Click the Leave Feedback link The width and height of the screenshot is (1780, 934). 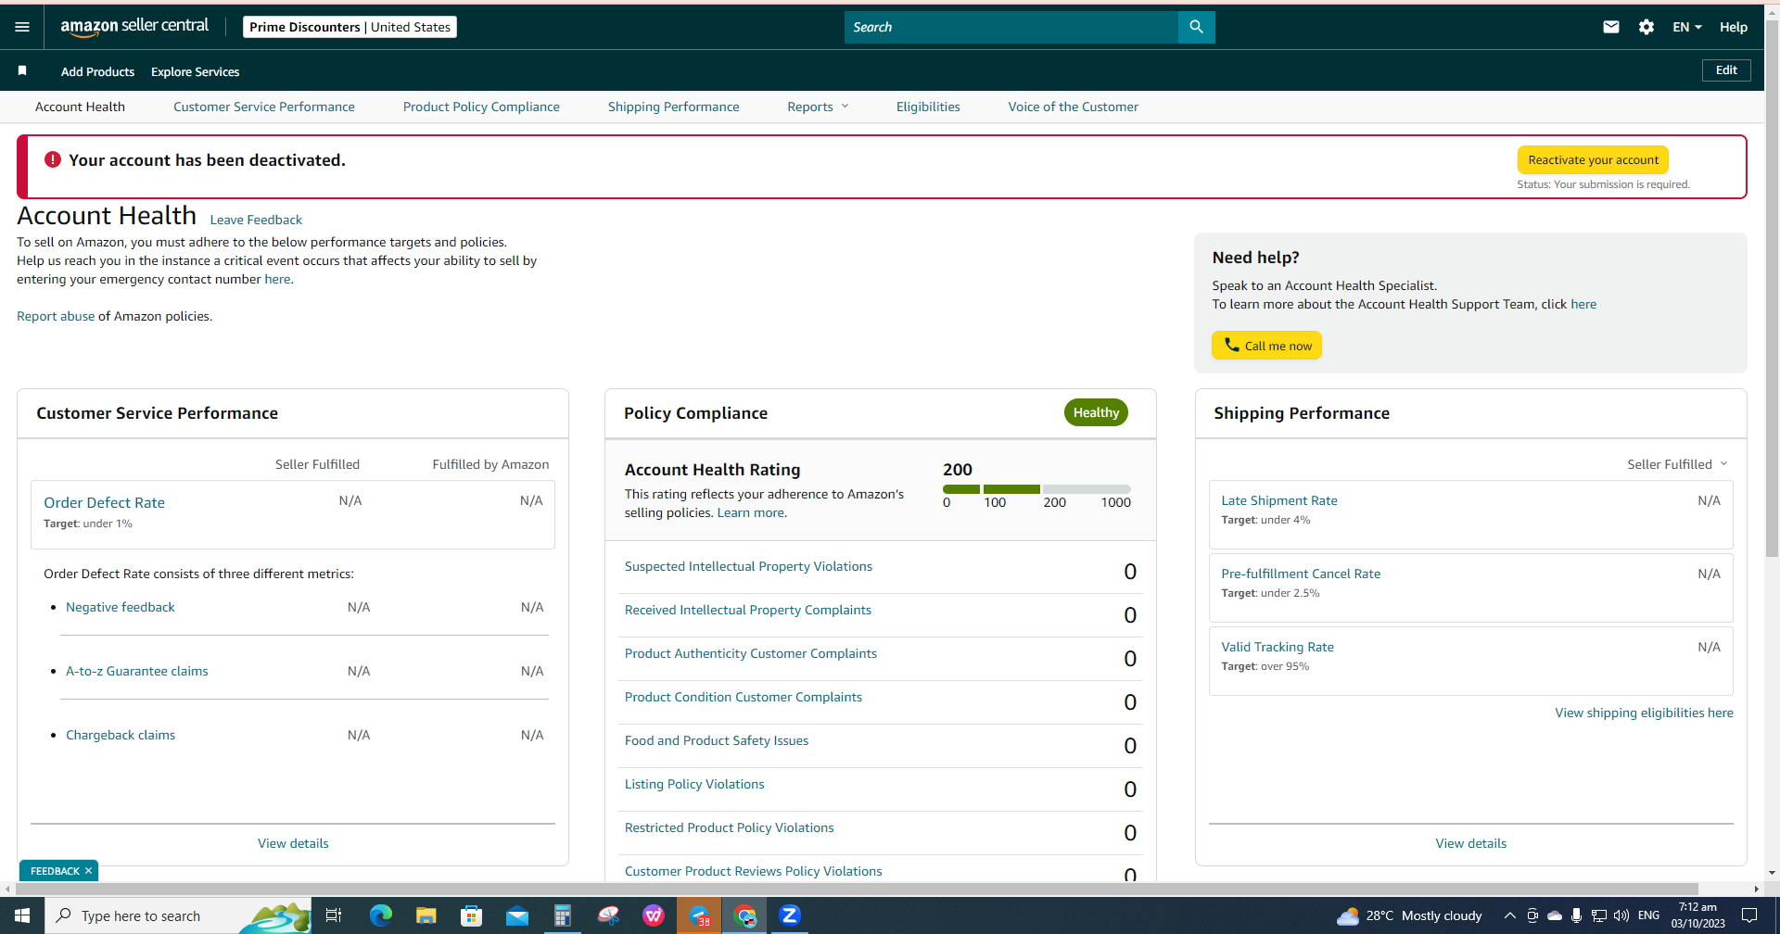(x=256, y=220)
